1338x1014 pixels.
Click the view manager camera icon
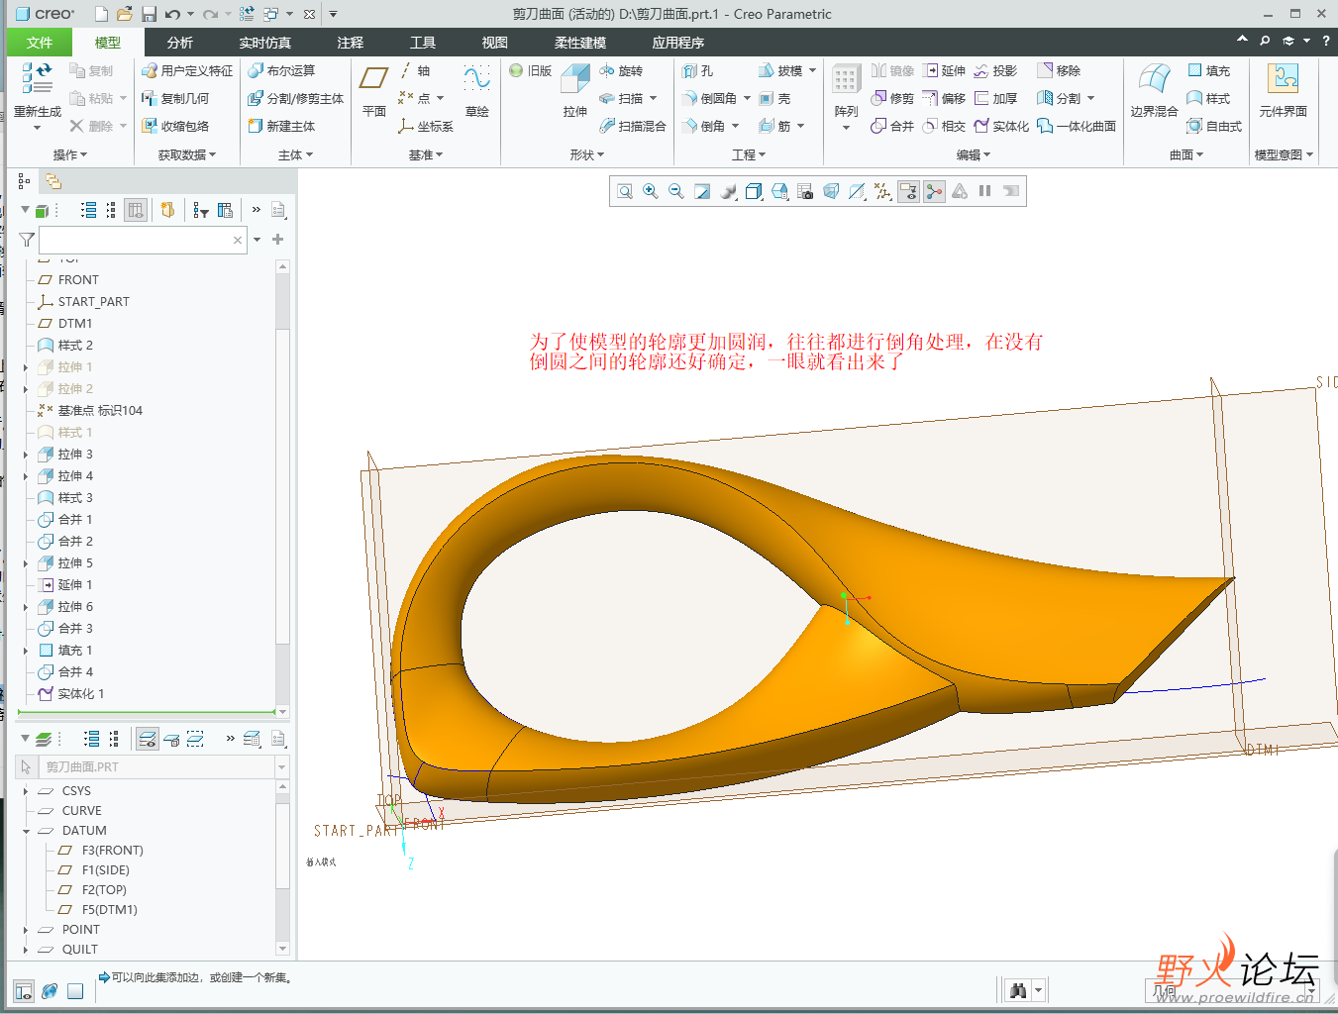pos(805,191)
